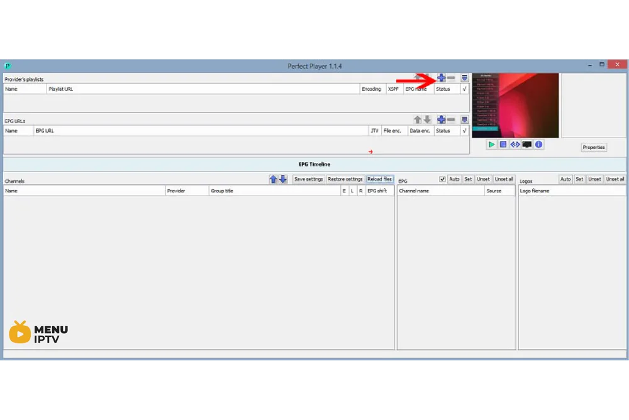The height and width of the screenshot is (420, 629).
Task: Click the Group title column header
Action: [x=275, y=191]
